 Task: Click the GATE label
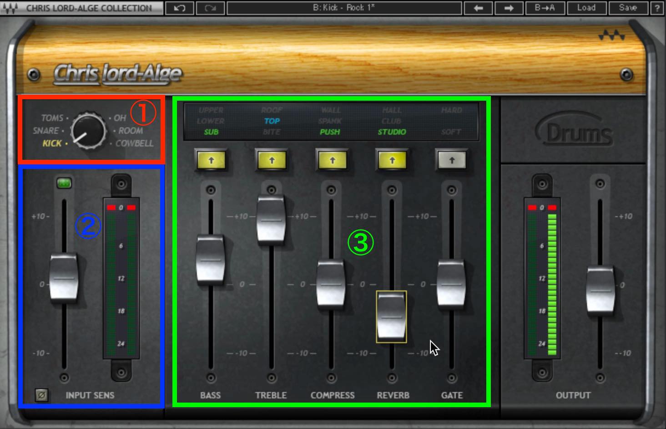point(452,395)
